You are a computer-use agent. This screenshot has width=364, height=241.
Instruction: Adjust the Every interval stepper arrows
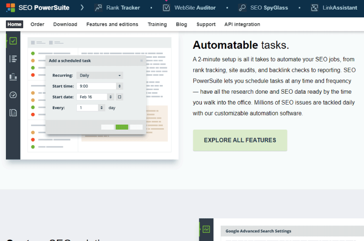101,108
